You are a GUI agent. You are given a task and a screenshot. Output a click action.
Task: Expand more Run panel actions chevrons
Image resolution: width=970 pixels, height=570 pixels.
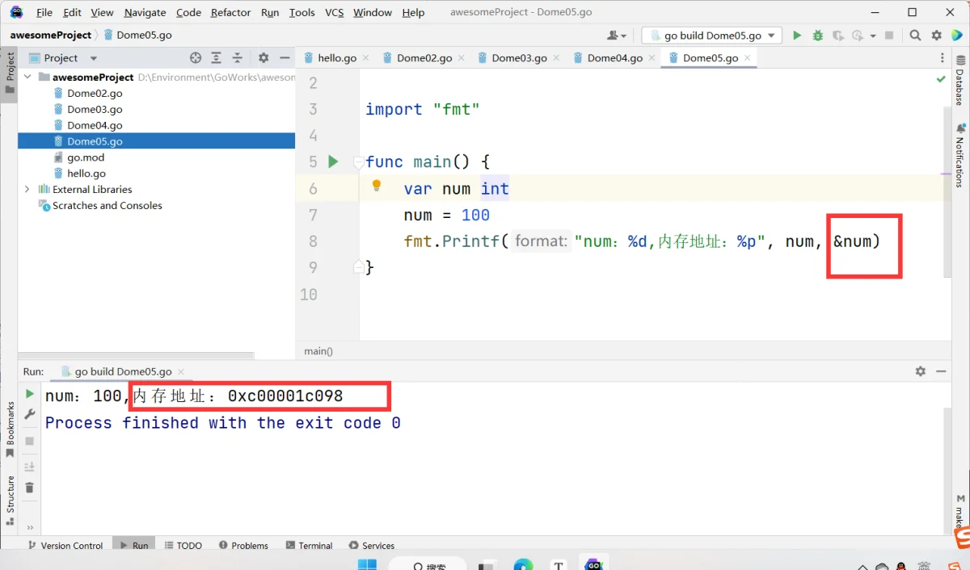[30, 526]
